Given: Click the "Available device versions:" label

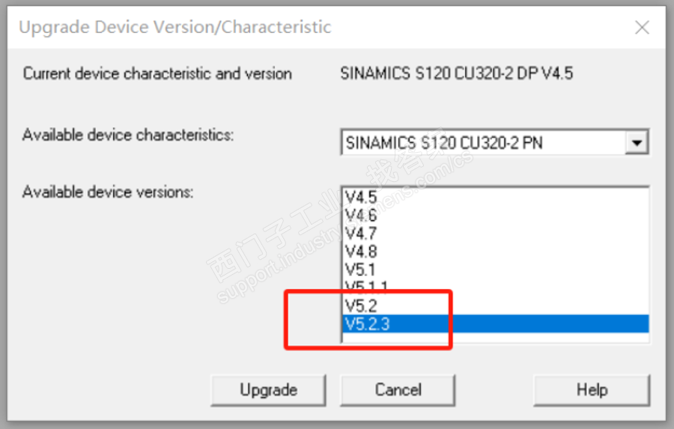Looking at the screenshot, I should (x=108, y=192).
